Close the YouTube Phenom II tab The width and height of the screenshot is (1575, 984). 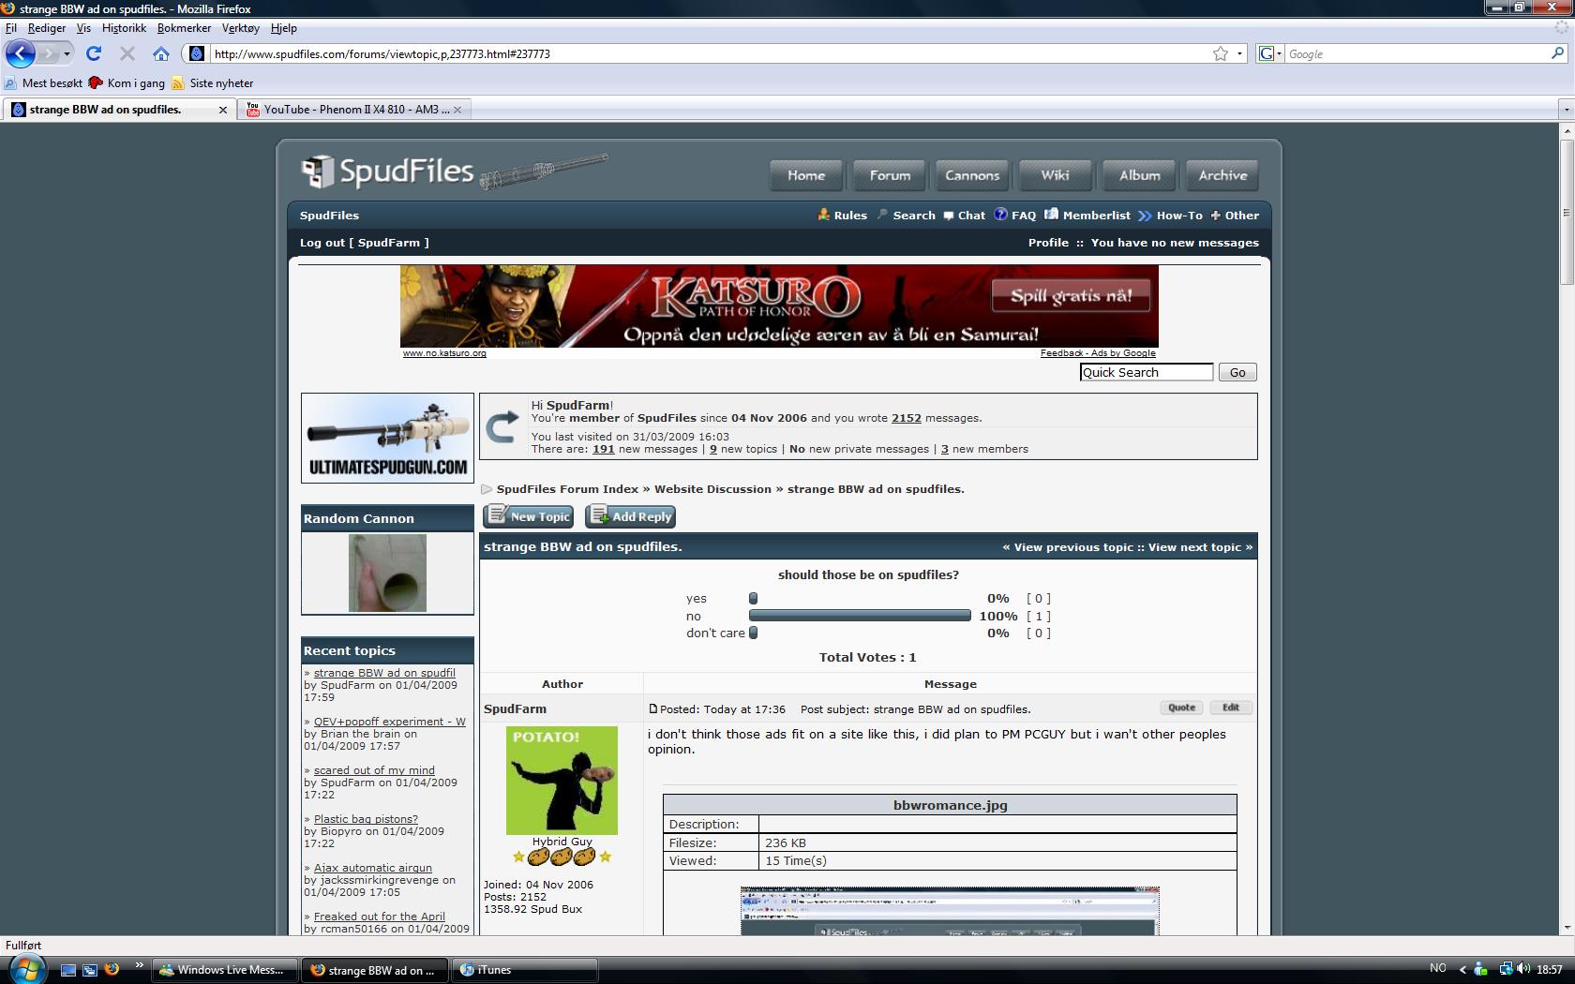point(457,110)
